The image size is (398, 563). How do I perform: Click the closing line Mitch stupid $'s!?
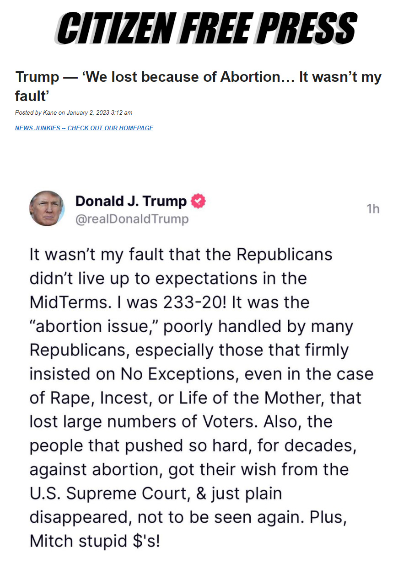[x=95, y=541]
